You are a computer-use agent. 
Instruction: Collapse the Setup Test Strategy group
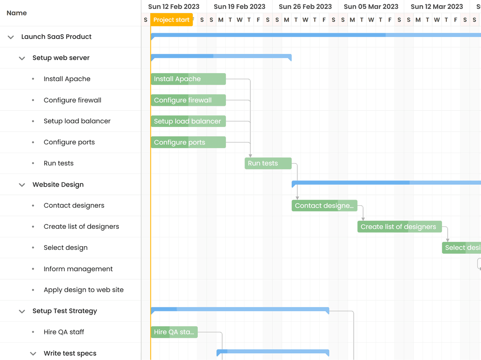point(22,311)
